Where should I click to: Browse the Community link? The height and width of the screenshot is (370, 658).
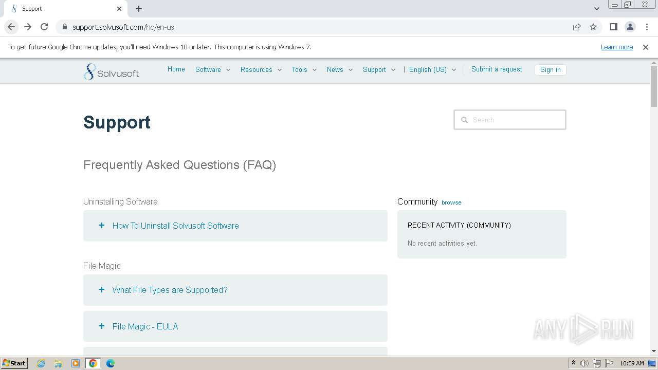(451, 202)
